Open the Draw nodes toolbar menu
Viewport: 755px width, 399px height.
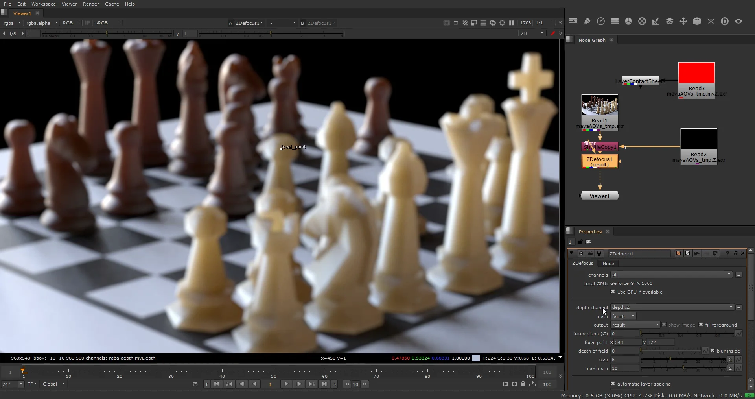tap(587, 22)
